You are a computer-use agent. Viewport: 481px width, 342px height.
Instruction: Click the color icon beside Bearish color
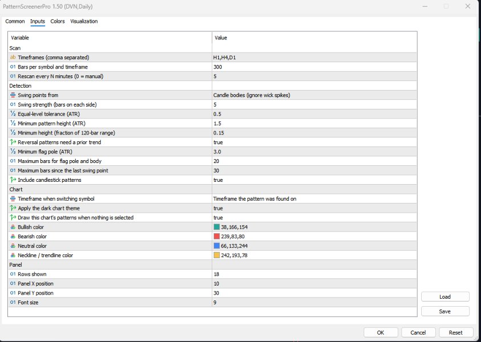[13, 237]
